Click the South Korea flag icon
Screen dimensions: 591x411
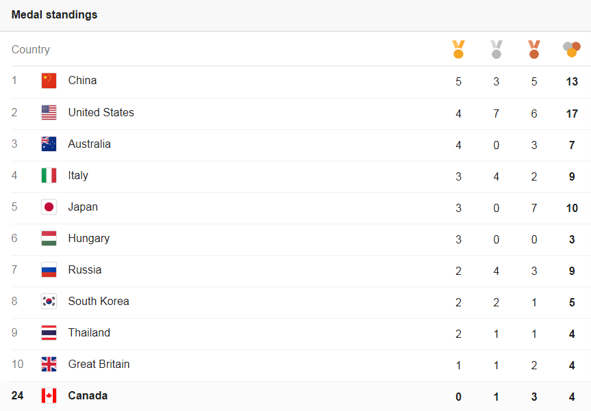(x=49, y=302)
